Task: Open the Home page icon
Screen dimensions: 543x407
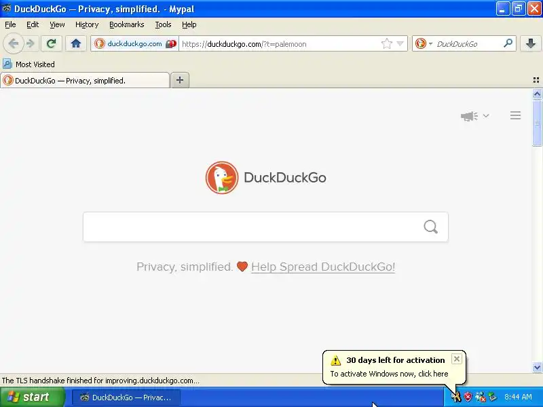Action: [76, 43]
